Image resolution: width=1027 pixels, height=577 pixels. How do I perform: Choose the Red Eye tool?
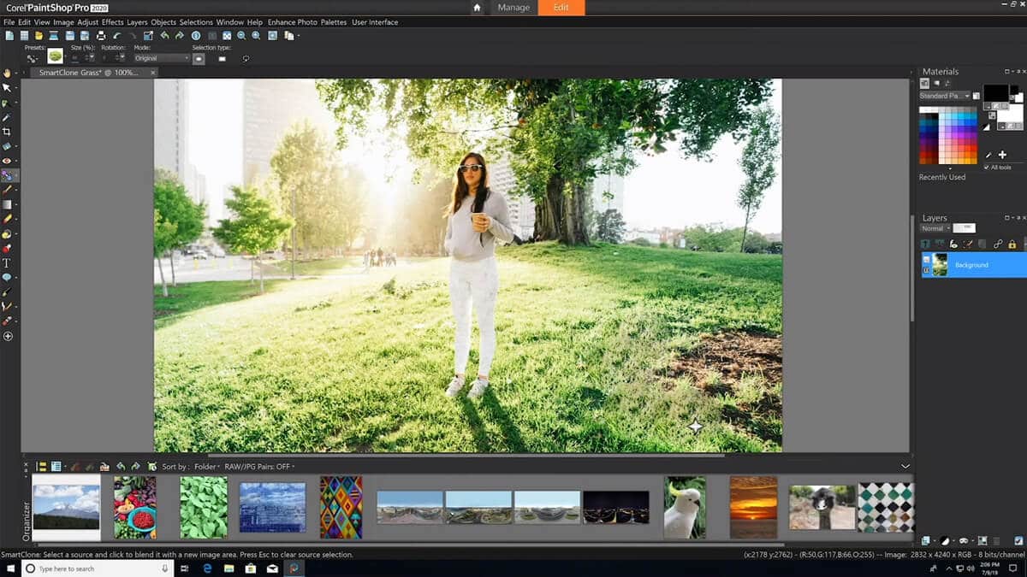(x=7, y=161)
